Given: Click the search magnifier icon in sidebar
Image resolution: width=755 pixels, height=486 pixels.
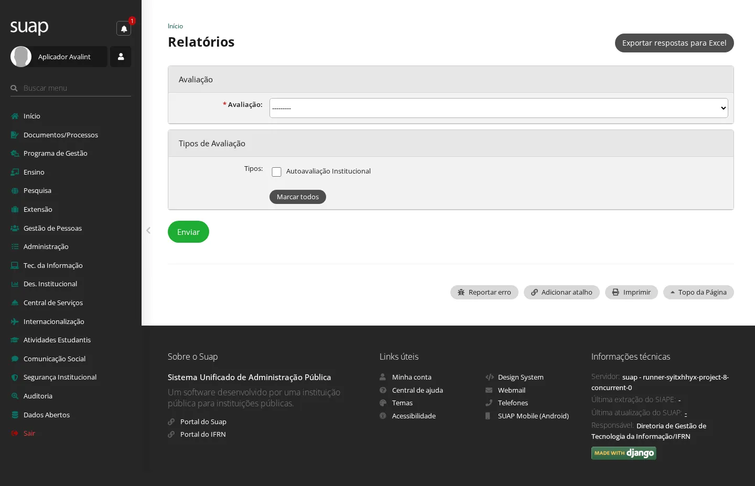Looking at the screenshot, I should tap(14, 88).
